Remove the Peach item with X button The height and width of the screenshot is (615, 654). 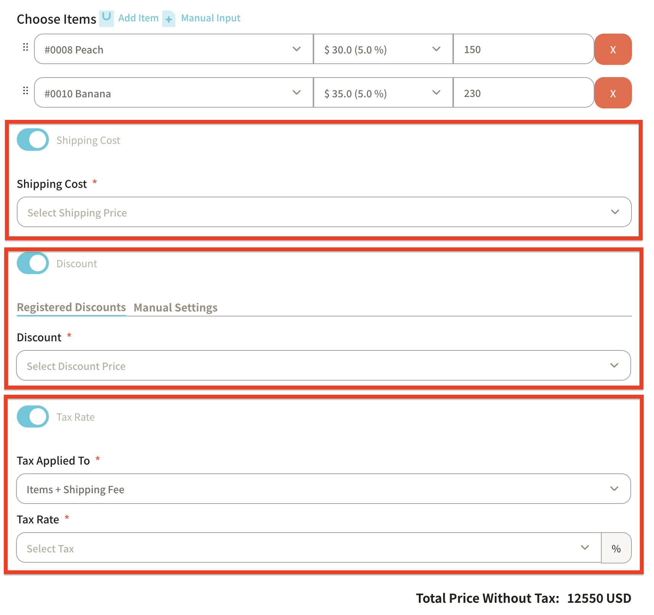[x=612, y=50]
